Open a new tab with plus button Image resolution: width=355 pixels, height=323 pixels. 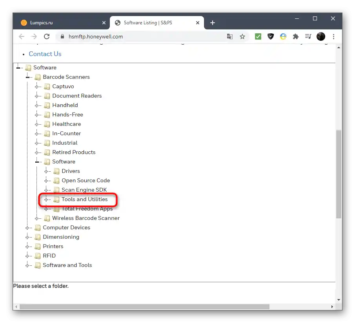pyautogui.click(x=212, y=23)
